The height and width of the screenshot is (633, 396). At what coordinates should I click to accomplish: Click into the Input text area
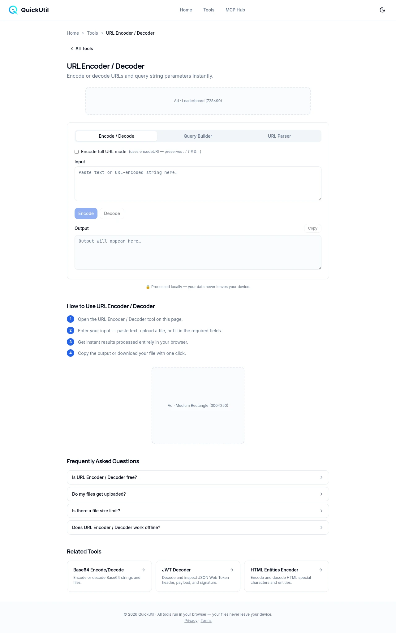(x=198, y=184)
